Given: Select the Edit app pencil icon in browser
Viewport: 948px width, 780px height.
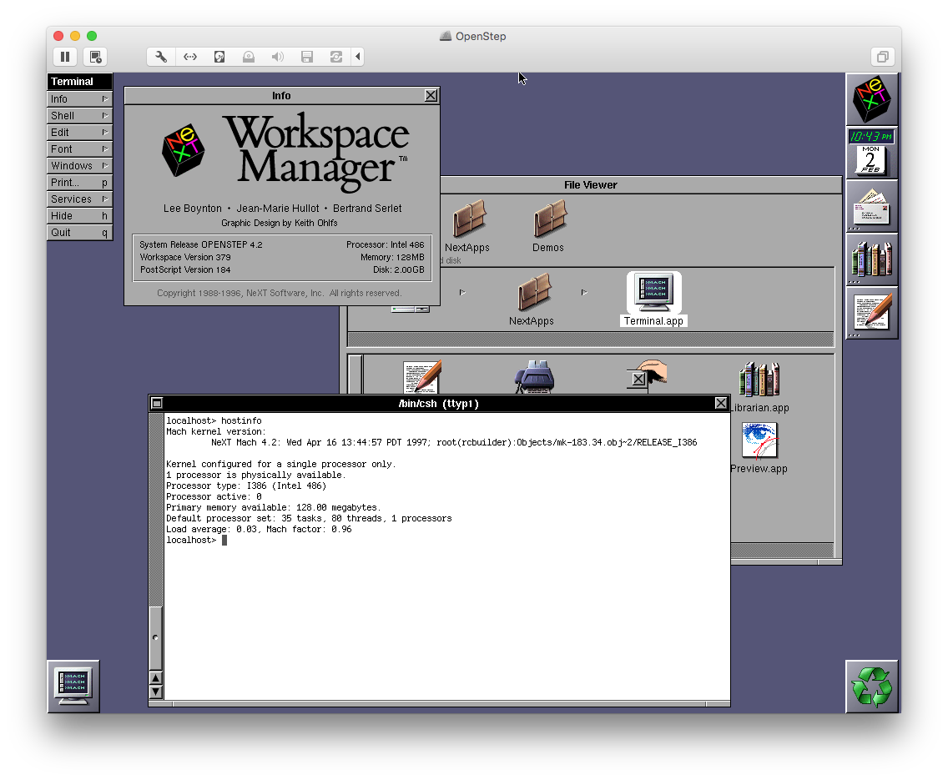Looking at the screenshot, I should (x=422, y=377).
